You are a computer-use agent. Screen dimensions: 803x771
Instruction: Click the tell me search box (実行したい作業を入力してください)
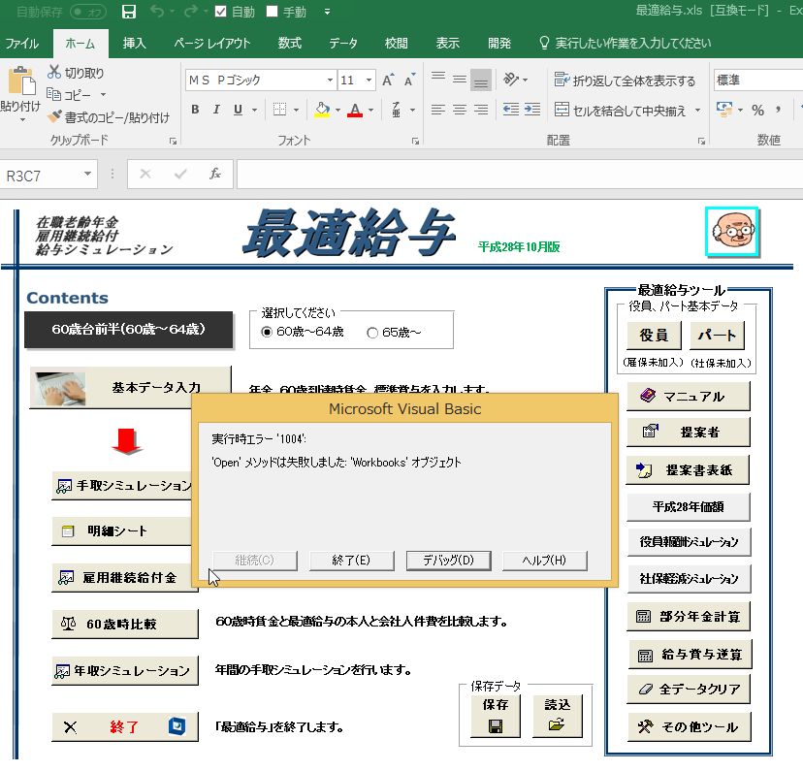point(626,43)
